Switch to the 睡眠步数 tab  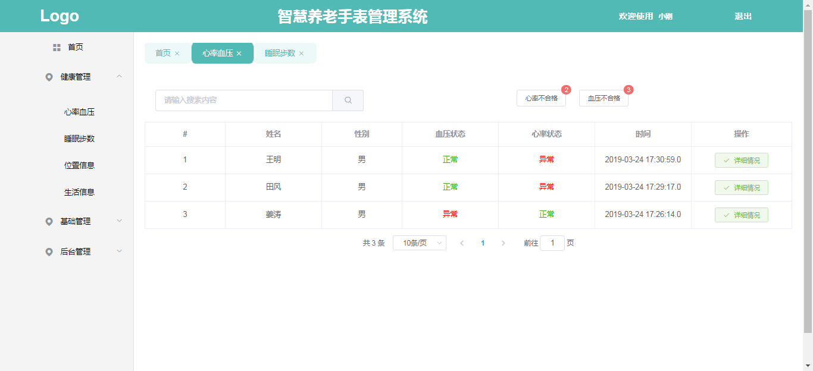point(280,53)
